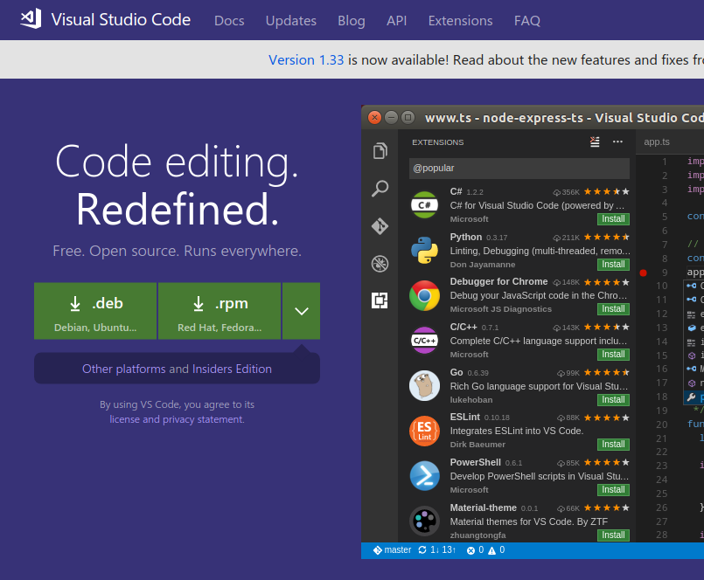Screen dimensions: 704x580
Task: Download the .rpm package for Red Hat, Fedora
Action: [x=220, y=311]
